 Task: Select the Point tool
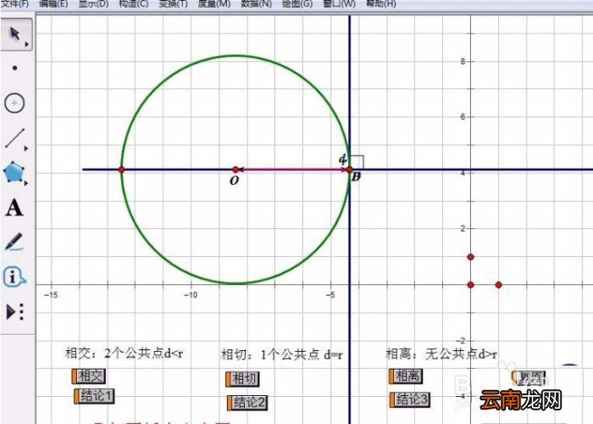click(14, 68)
